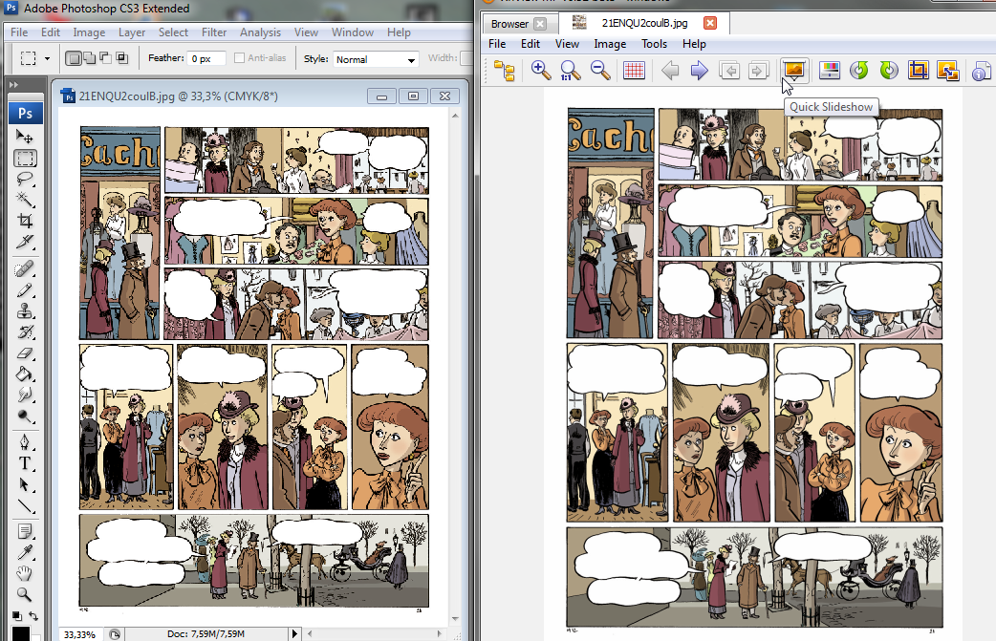996x641 pixels.
Task: Select the Clone Stamp tool
Action: [25, 311]
